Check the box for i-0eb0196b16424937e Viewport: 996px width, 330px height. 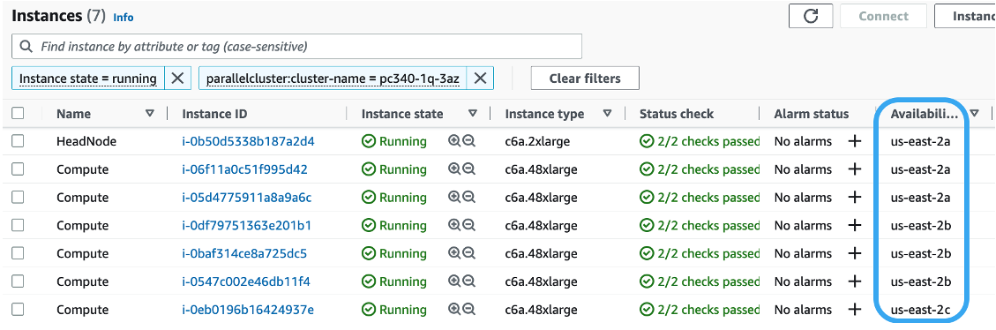[18, 309]
